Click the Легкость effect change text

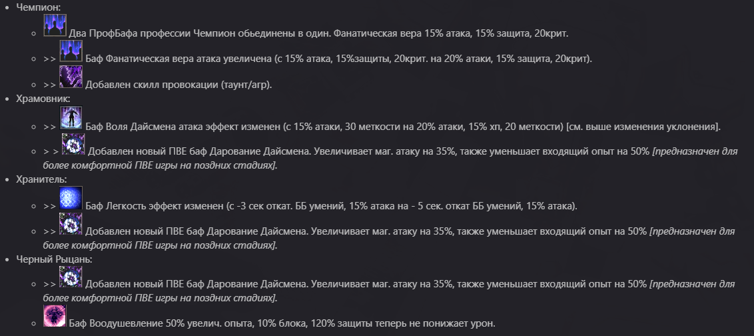[x=331, y=206]
